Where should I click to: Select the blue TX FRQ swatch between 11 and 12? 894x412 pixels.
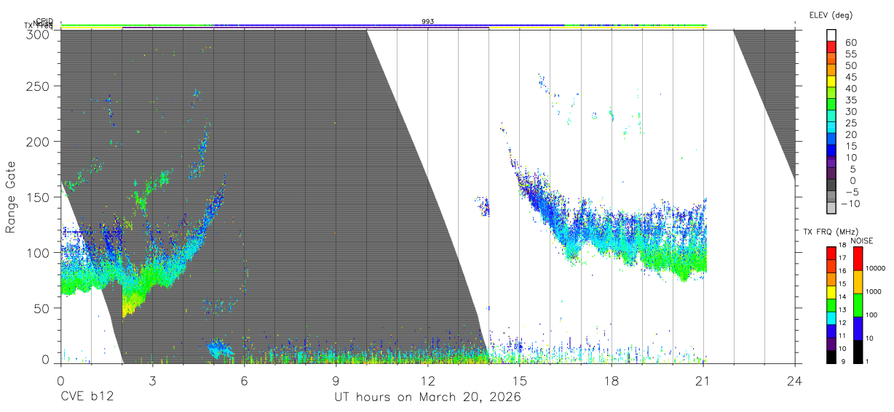coord(831,331)
